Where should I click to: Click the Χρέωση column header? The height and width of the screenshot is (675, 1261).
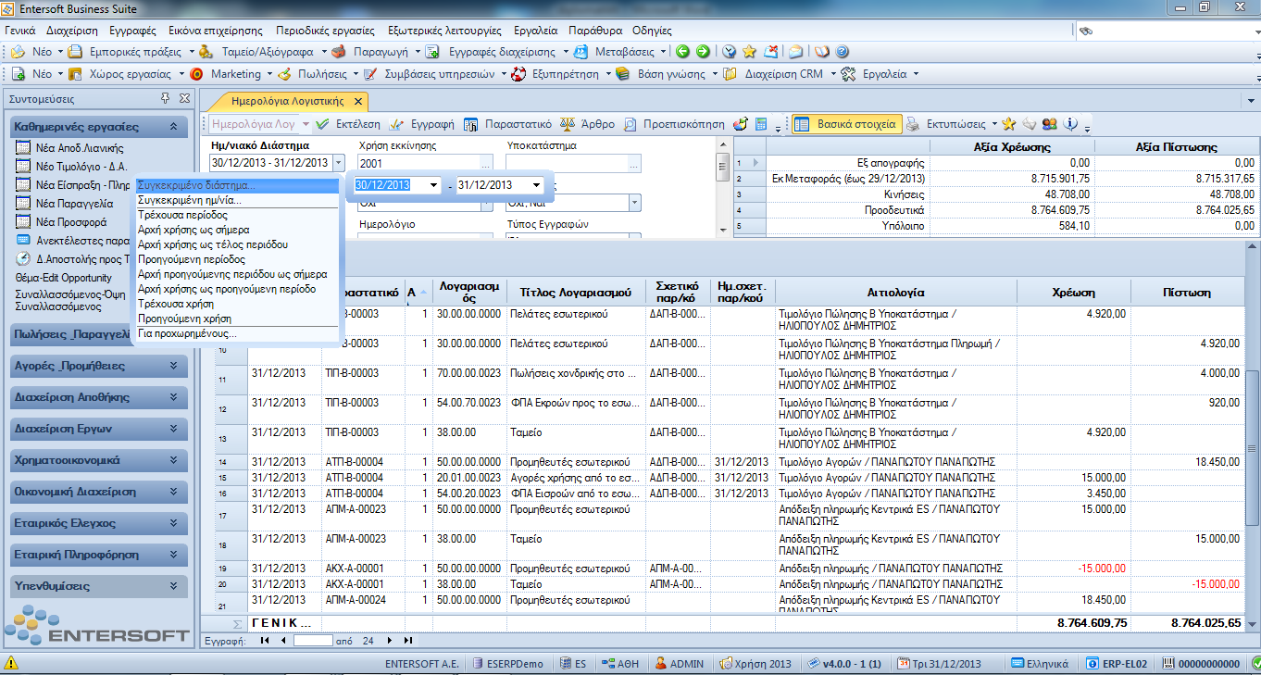coord(1073,293)
